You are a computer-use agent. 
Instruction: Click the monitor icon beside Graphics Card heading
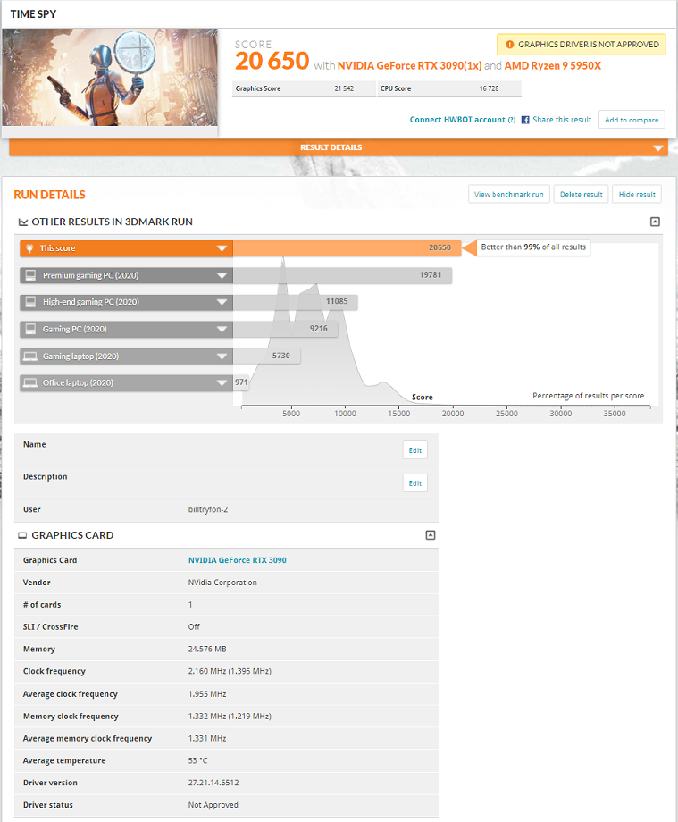pyautogui.click(x=22, y=536)
